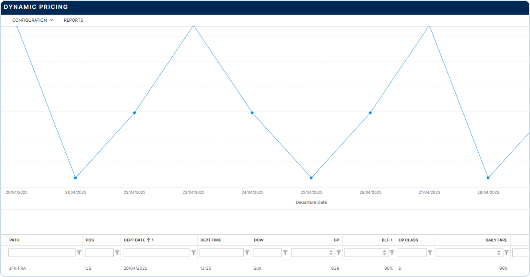Select the 21/04/2025 chart data point
This screenshot has width=530, height=277.
coord(75,177)
